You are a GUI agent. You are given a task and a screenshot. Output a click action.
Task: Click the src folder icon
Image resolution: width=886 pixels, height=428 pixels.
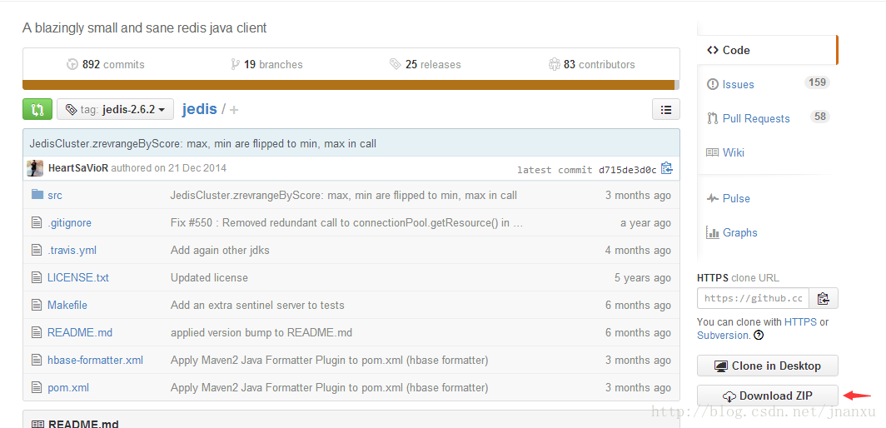(37, 195)
